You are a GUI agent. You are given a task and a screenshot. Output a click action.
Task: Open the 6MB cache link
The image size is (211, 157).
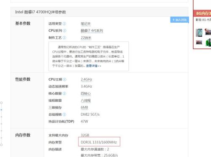coord(84,107)
